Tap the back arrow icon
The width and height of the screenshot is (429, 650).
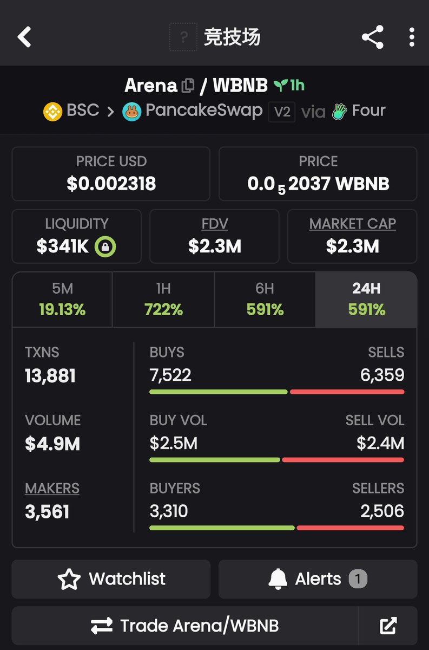tap(25, 37)
